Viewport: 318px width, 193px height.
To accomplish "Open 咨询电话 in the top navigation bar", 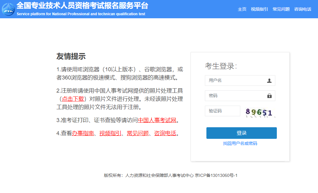I will (302, 9).
